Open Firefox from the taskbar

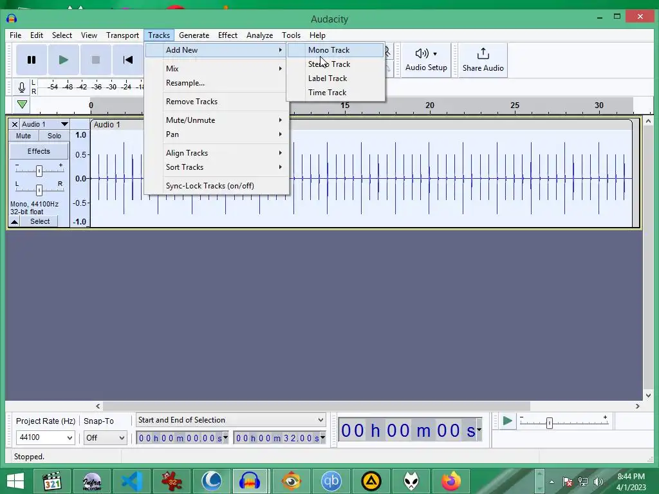451,481
